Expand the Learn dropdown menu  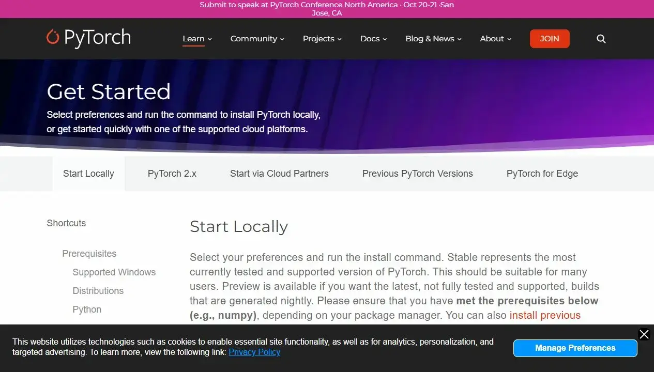click(x=197, y=39)
